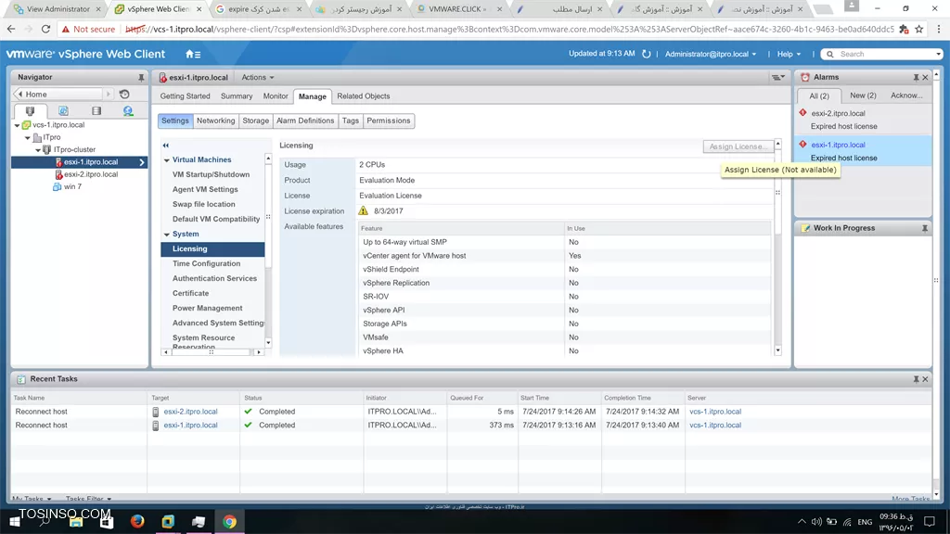
Task: Open the Administrator@itpro.local user menu
Action: pyautogui.click(x=710, y=54)
